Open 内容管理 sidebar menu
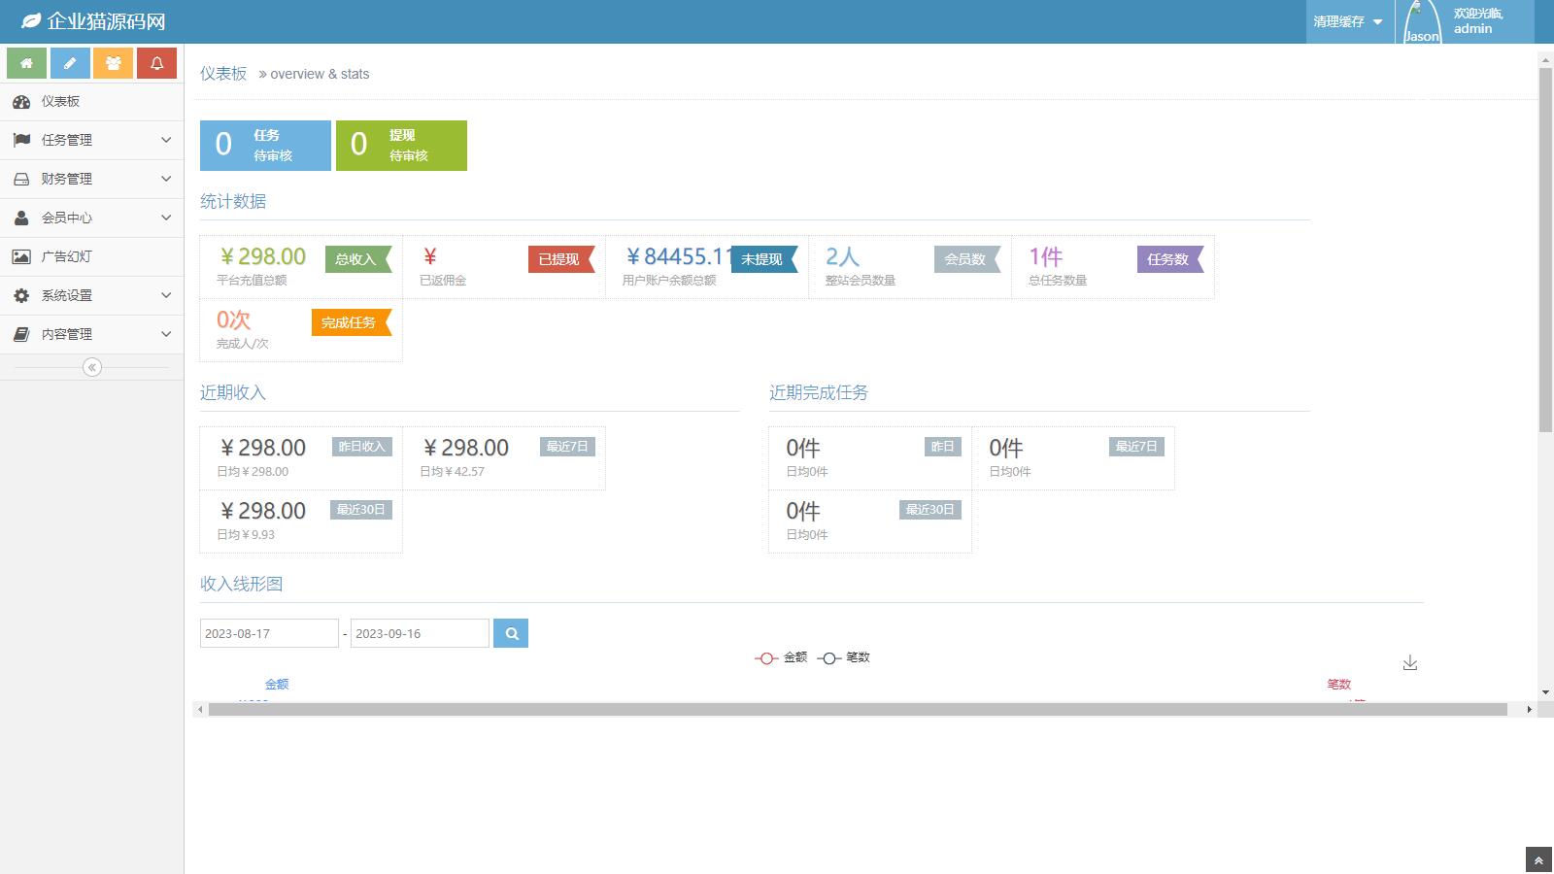This screenshot has width=1554, height=874. click(91, 335)
